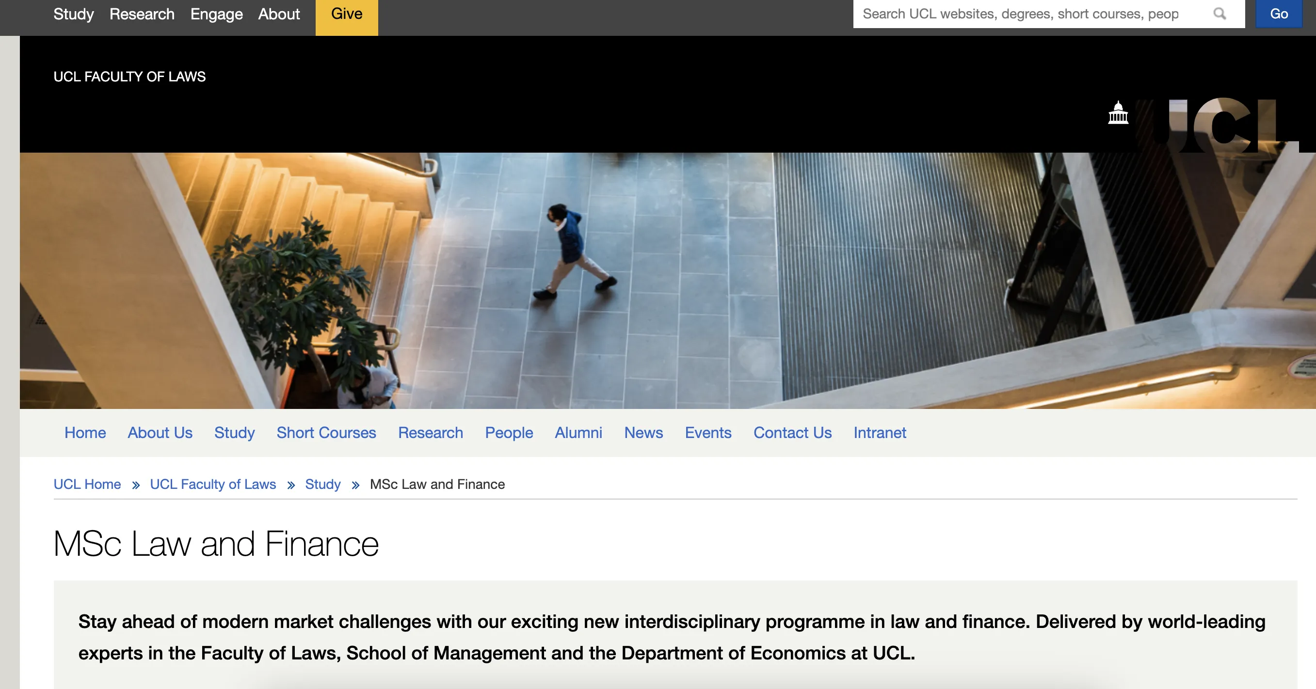This screenshot has width=1316, height=689.
Task: Select the Short Courses tab
Action: point(326,433)
